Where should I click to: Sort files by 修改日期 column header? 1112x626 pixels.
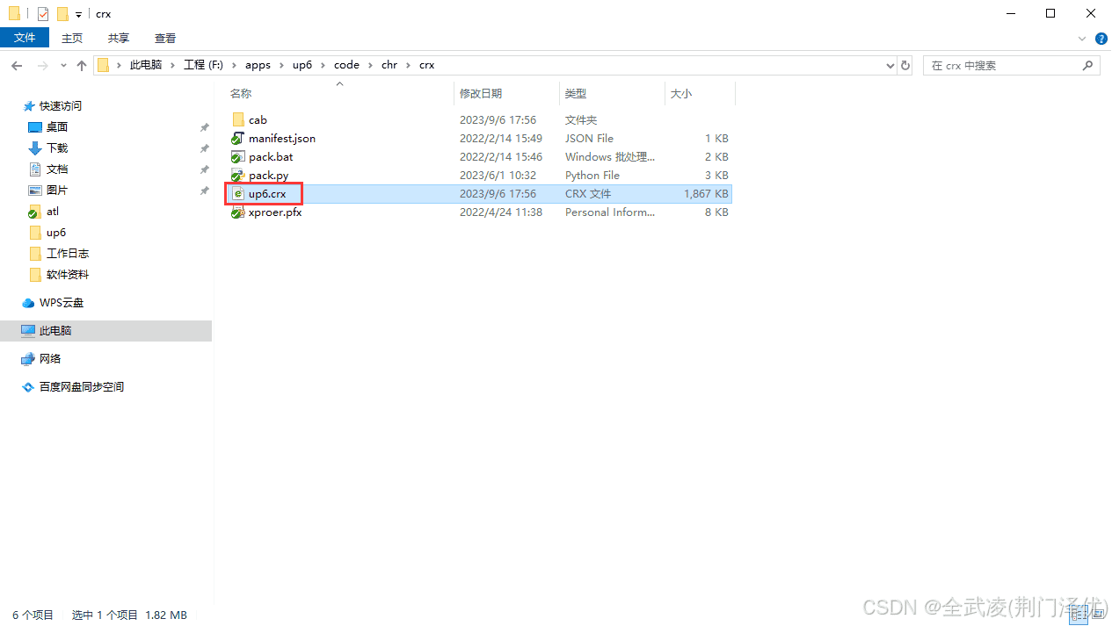point(480,93)
